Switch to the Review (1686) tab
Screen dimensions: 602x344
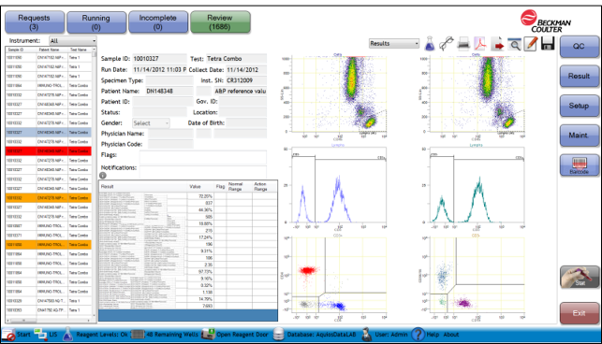220,22
